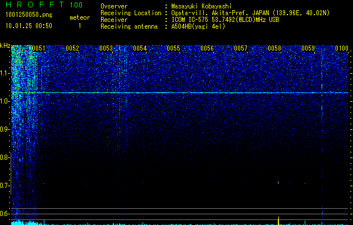Click the 0.7 frequency axis label

click(4, 186)
